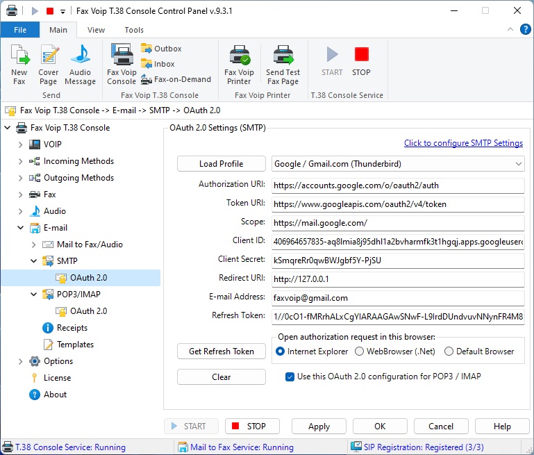Screen dimensions: 534x455
Task: Click the Fax Voip Printer icon
Action: pos(239,65)
